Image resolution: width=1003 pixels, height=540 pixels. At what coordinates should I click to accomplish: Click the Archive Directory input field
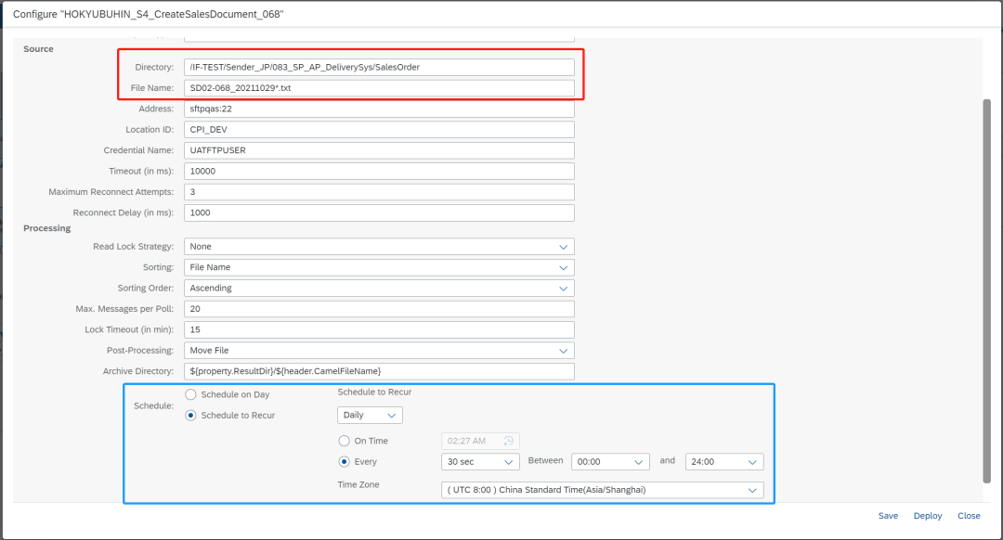point(379,371)
